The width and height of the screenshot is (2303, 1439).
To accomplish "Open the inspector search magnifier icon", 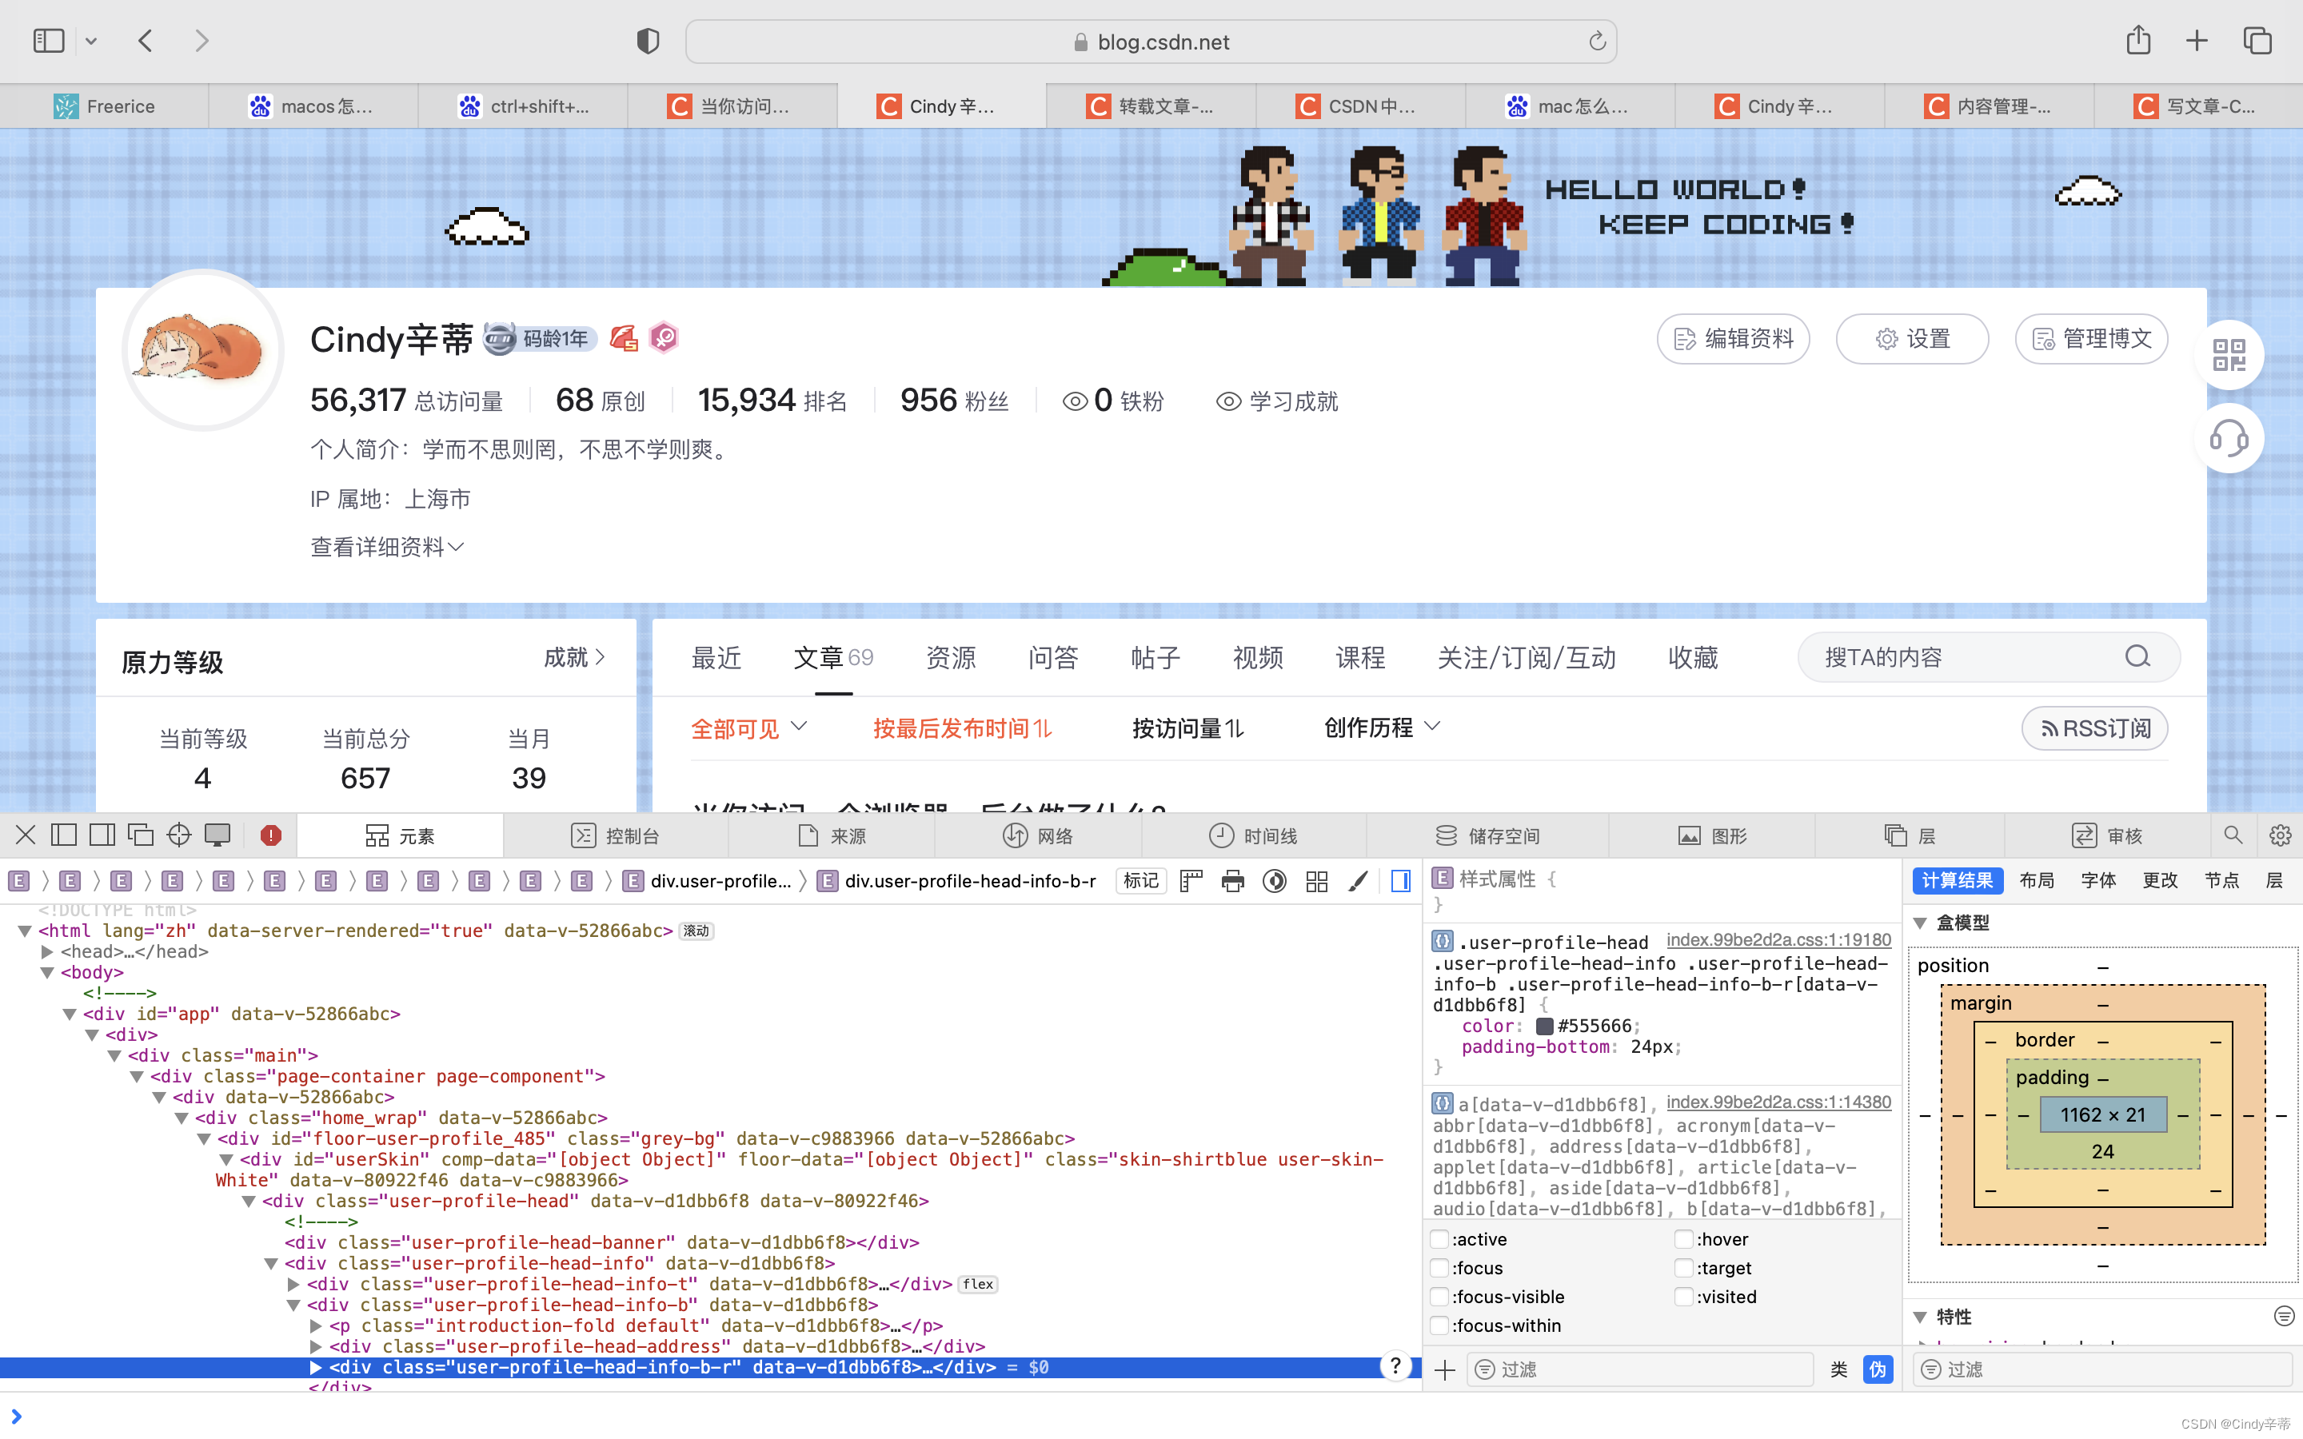I will coord(2233,835).
